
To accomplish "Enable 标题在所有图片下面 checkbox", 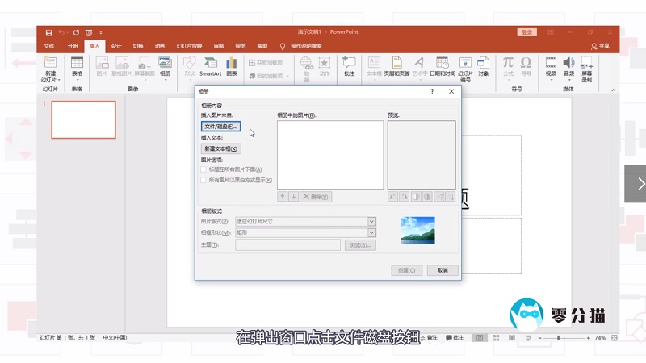I will (203, 169).
